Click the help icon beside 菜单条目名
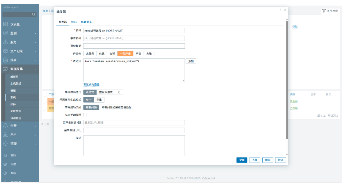This screenshot has width=342, height=186. (x=79, y=123)
